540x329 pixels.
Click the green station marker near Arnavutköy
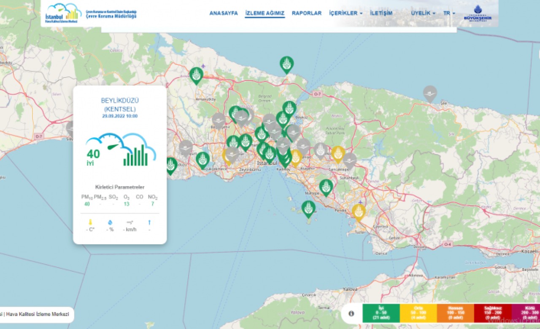click(196, 75)
